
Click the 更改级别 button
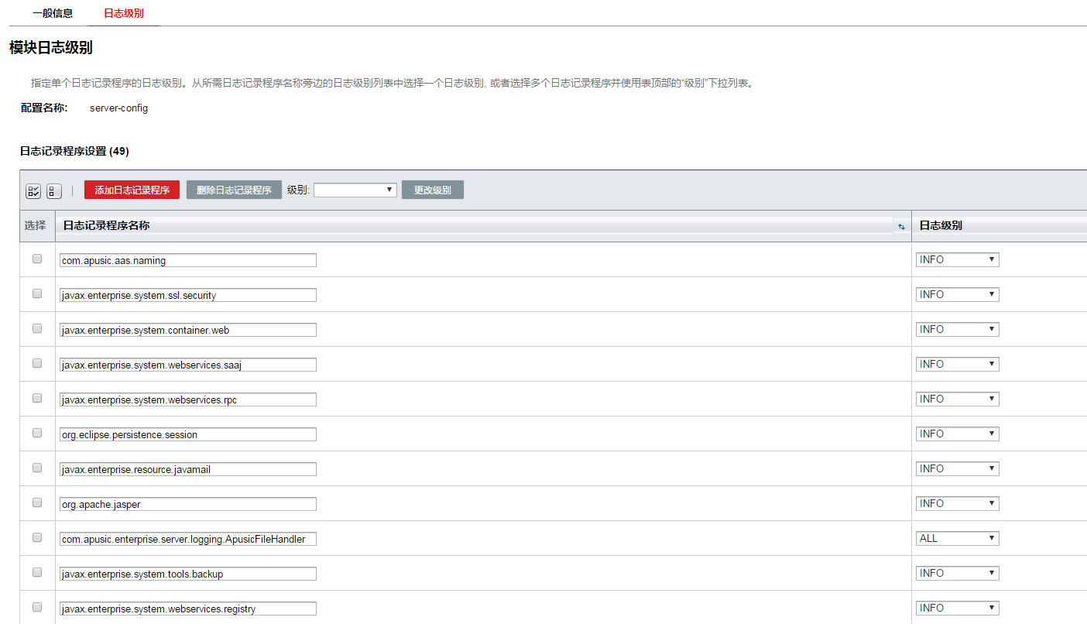coord(432,190)
